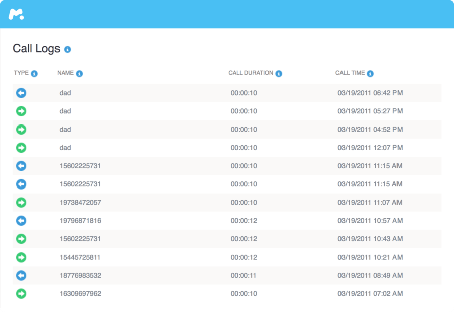Image resolution: width=454 pixels, height=312 pixels.
Task: Click incoming icon for 18776983532 call
Action: tap(21, 275)
